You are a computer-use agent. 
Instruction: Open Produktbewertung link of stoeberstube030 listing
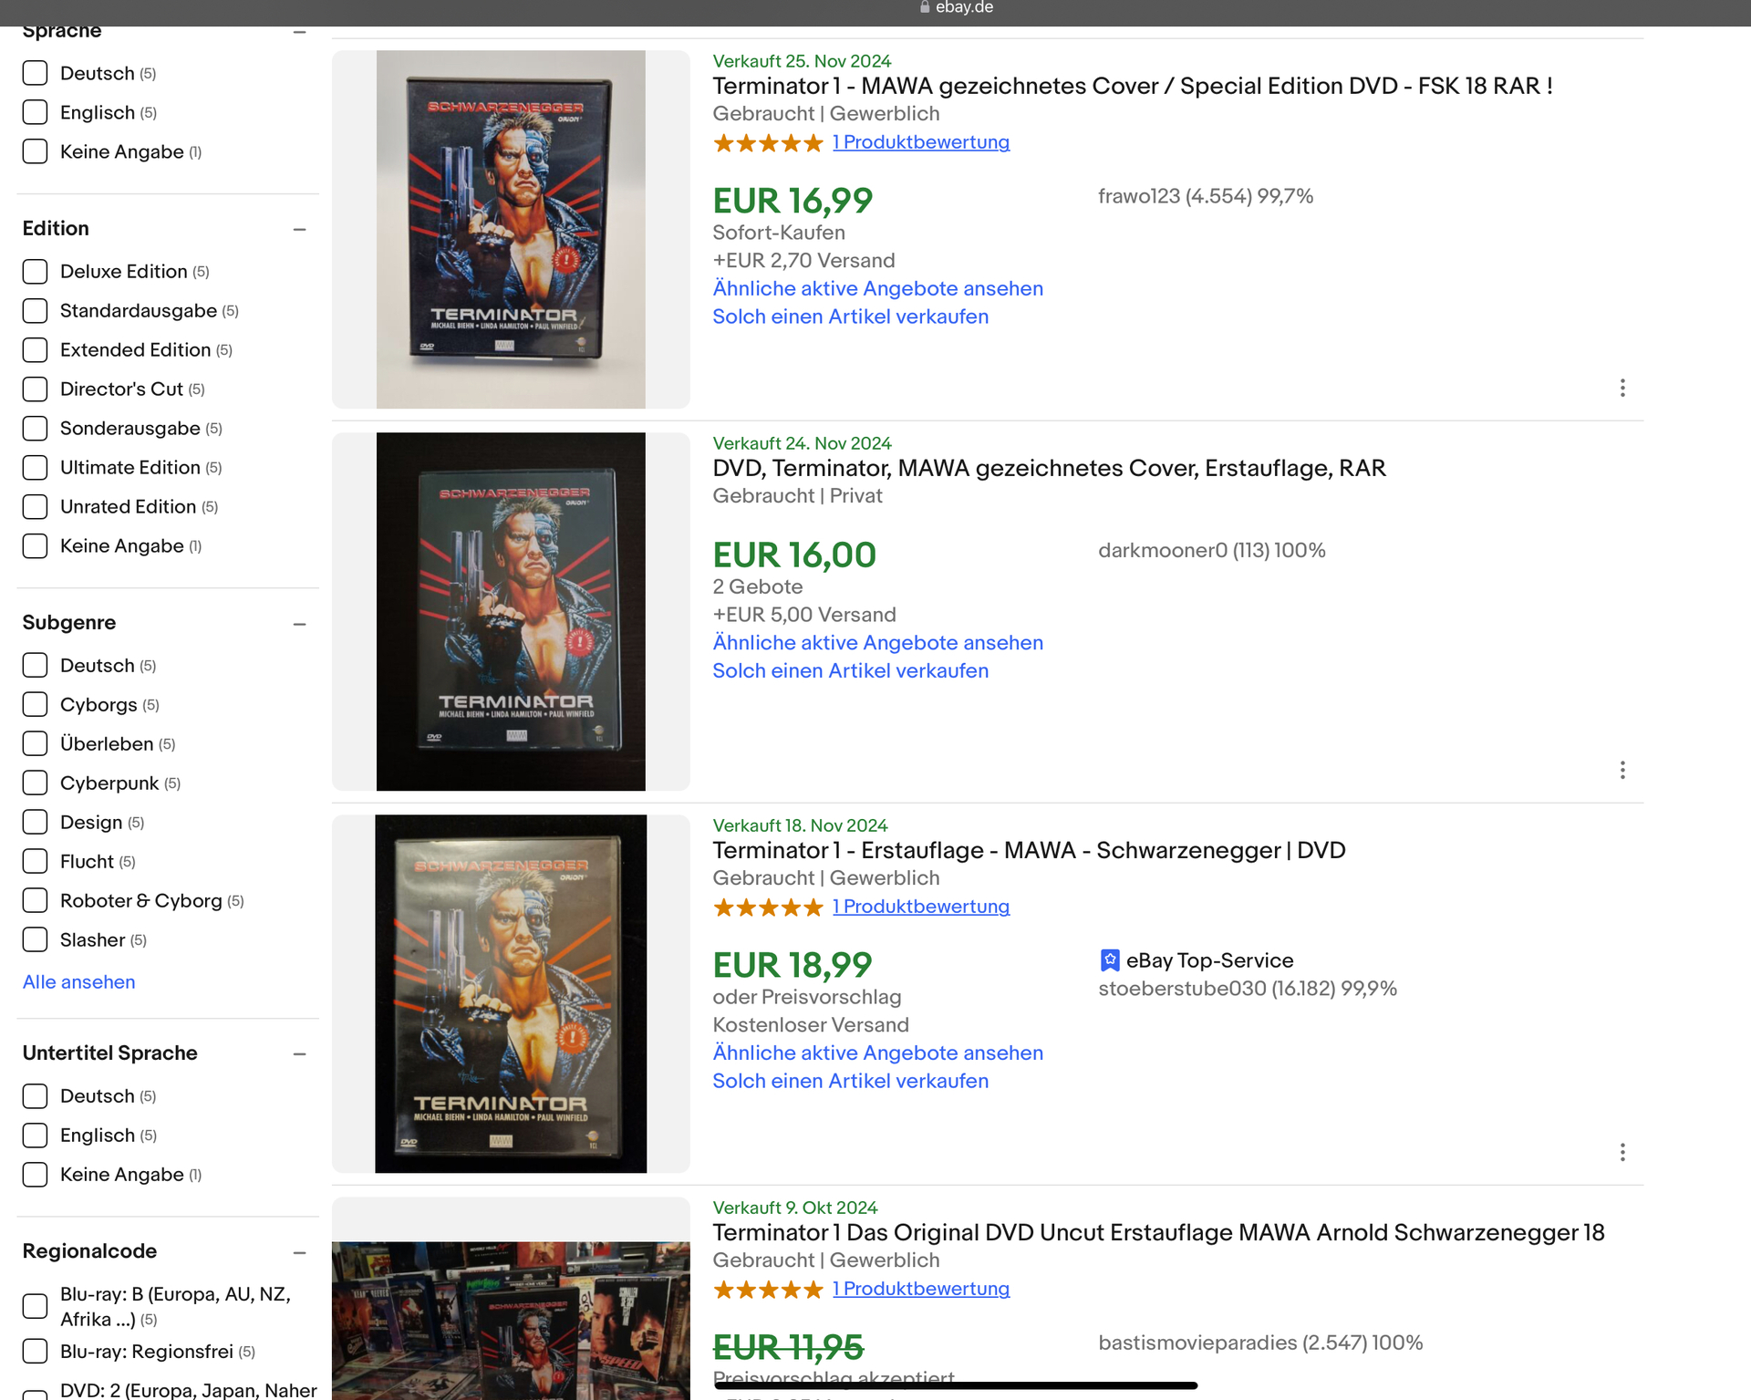point(921,907)
